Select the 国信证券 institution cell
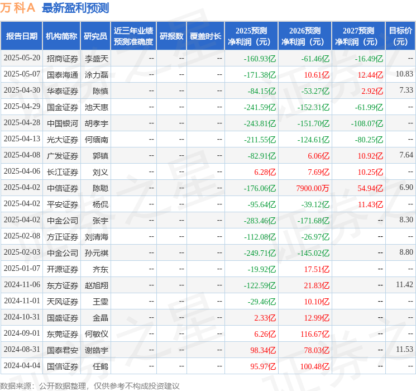Image resolution: width=416 pixels, height=391 pixels. point(63,366)
